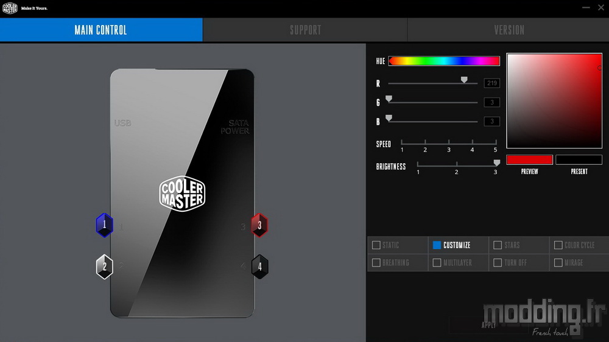
Task: Select red port 3 hexagon icon
Action: pos(259,225)
